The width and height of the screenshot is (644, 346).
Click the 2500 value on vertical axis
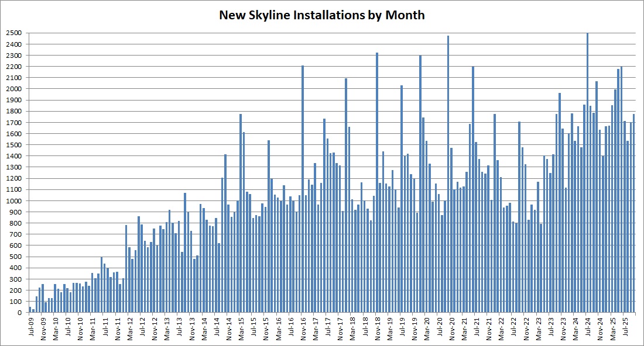tap(13, 32)
